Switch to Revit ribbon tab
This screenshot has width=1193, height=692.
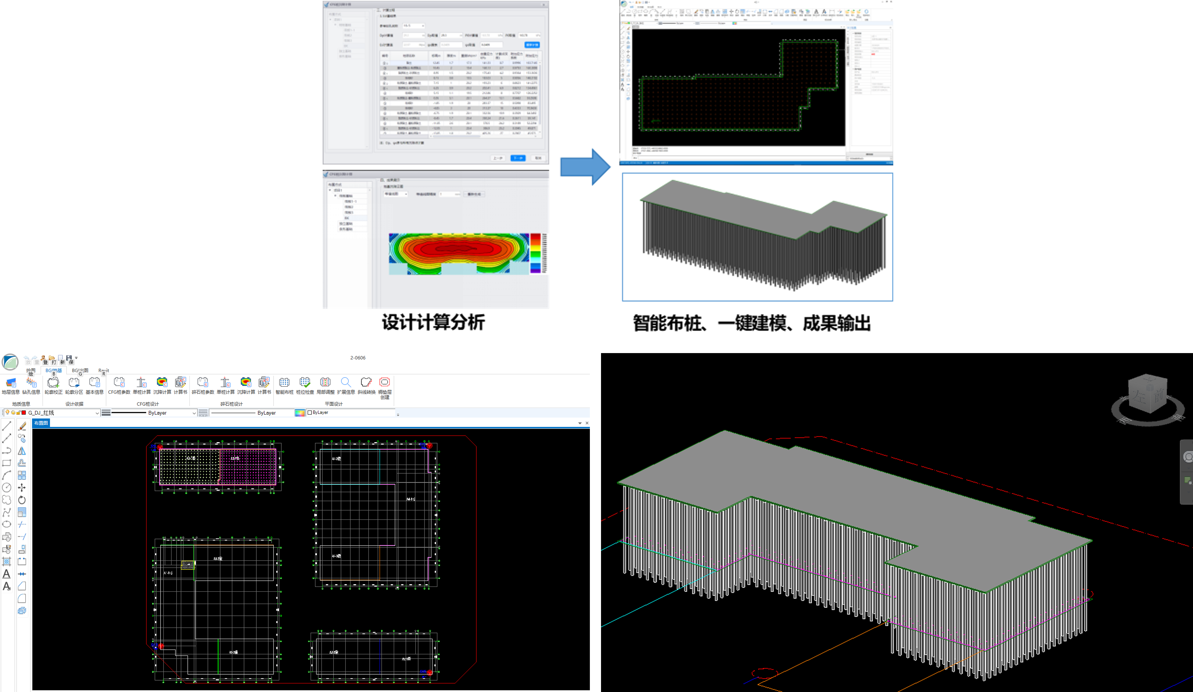[x=104, y=371]
